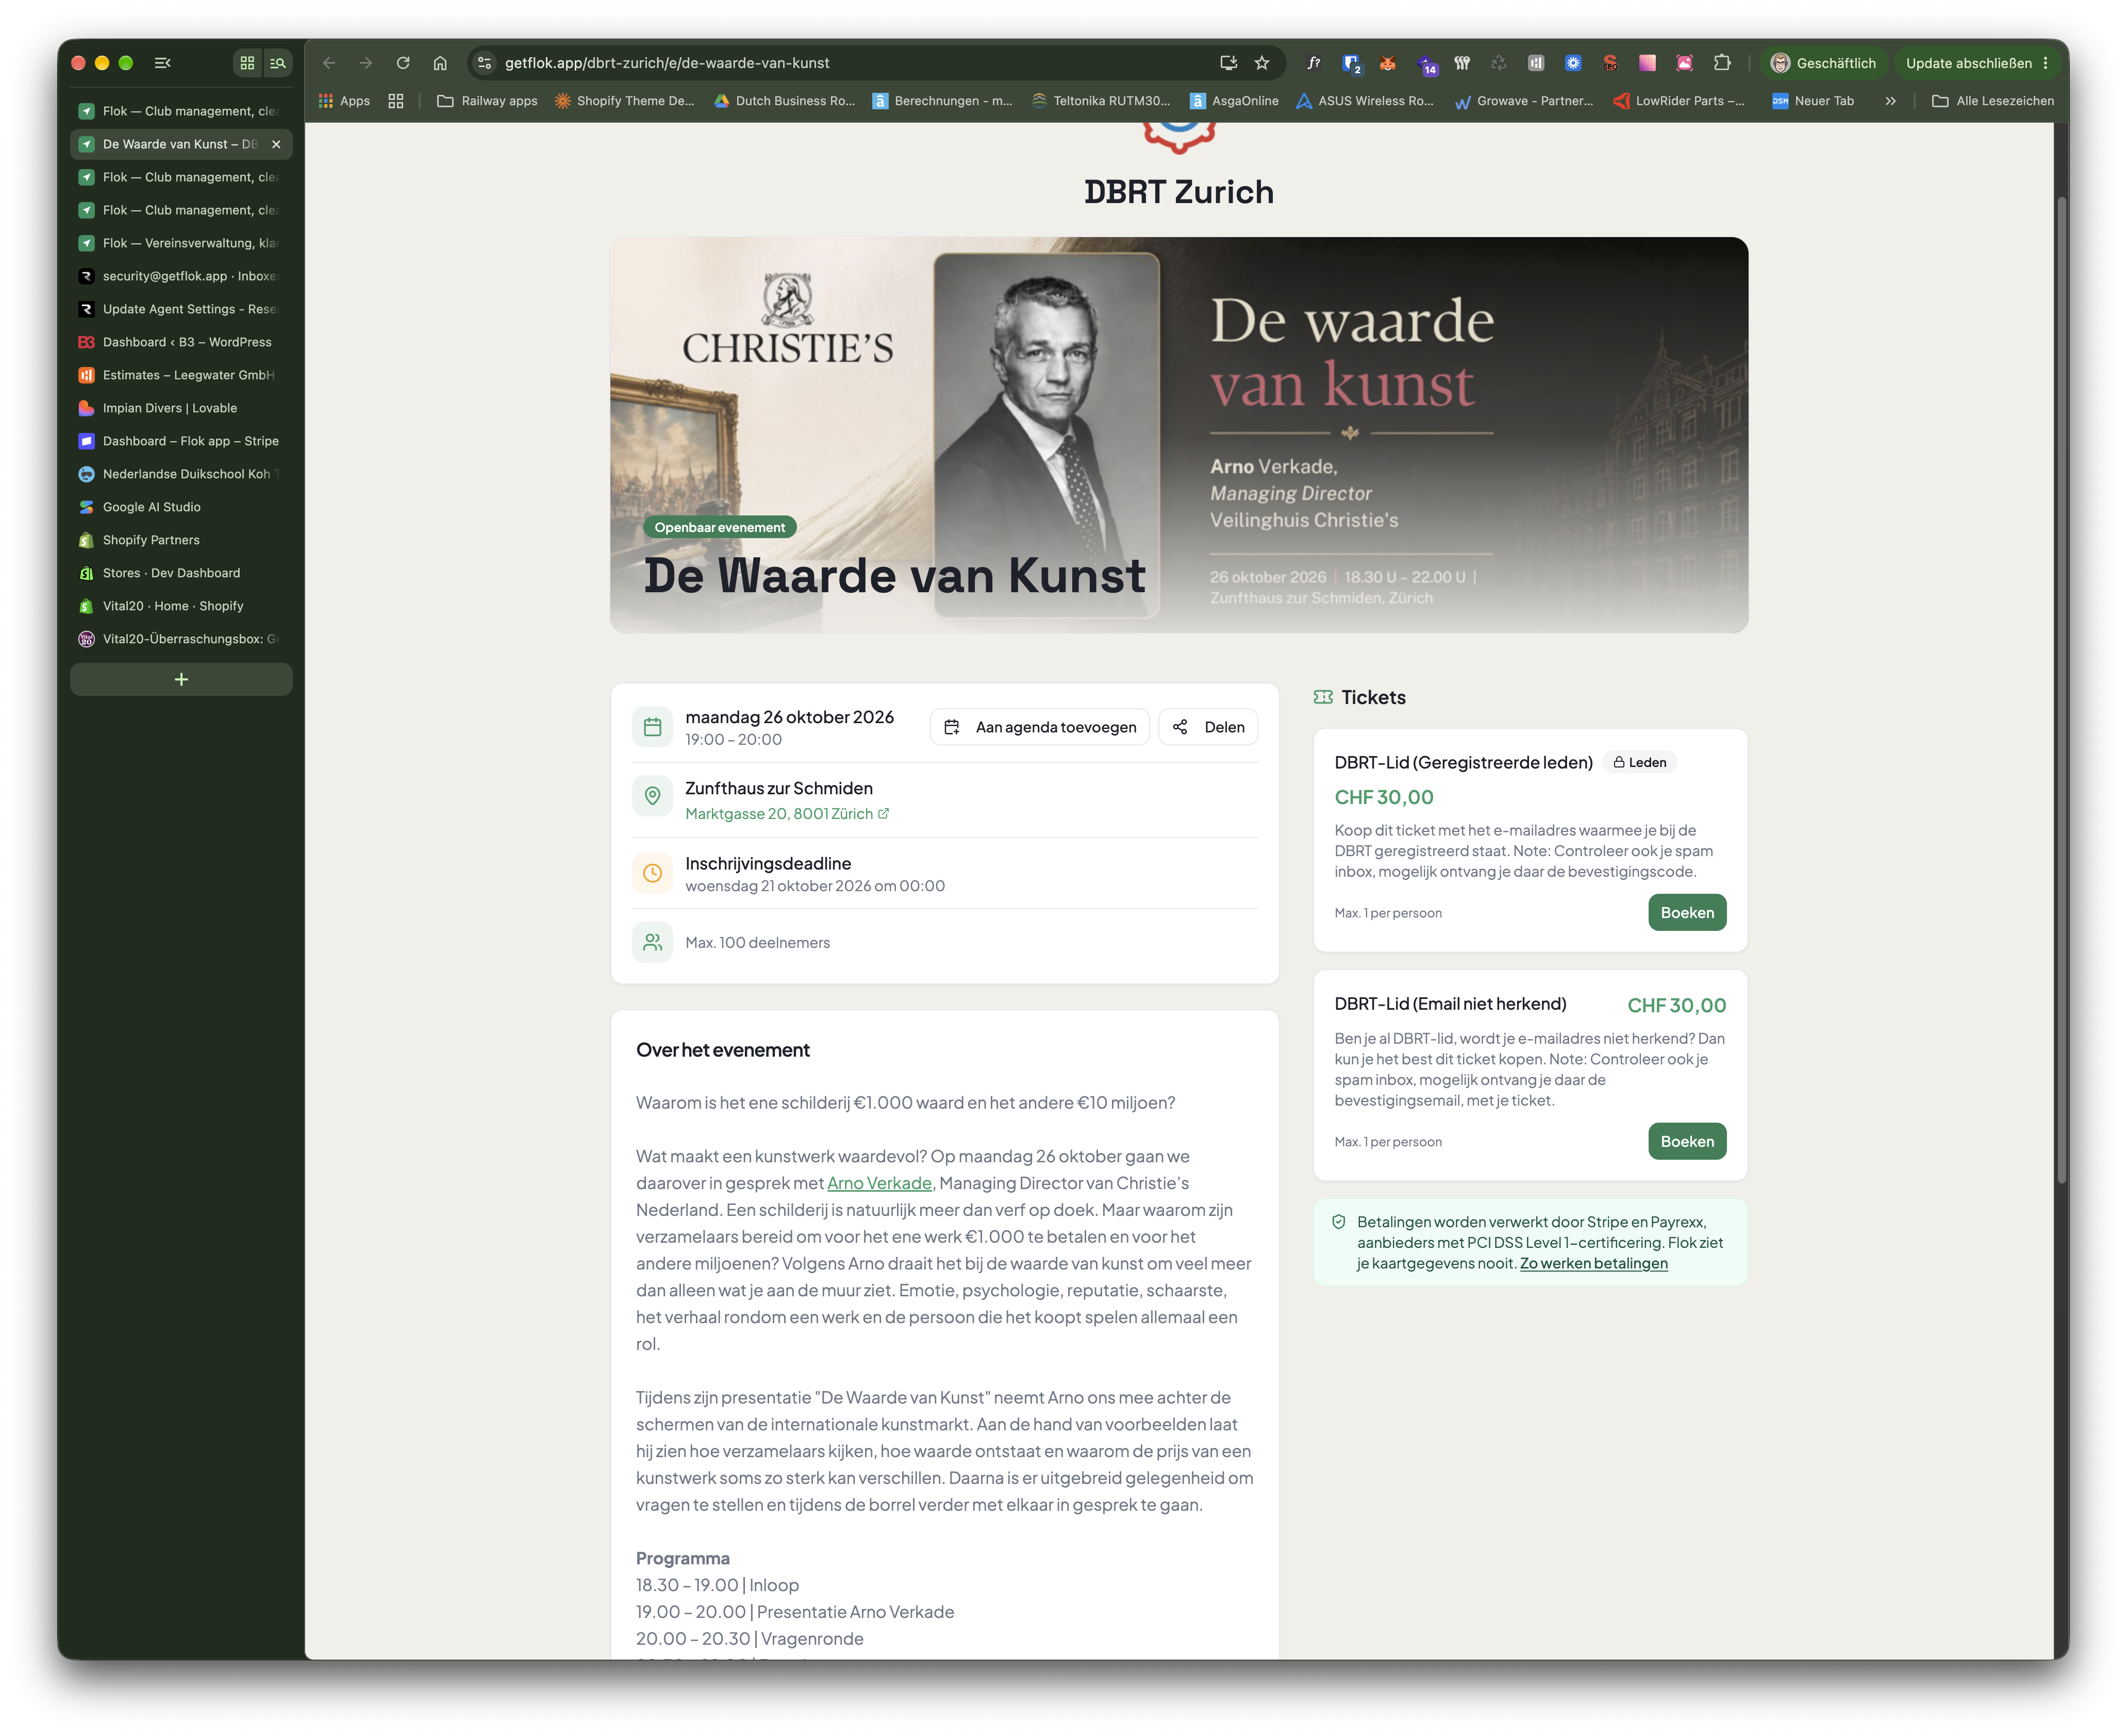Open the SEO extension icon
This screenshot has width=2127, height=1736.
pyautogui.click(x=1610, y=63)
